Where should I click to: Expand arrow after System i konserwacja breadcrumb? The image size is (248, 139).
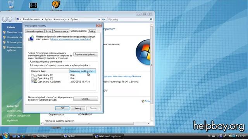(69, 19)
